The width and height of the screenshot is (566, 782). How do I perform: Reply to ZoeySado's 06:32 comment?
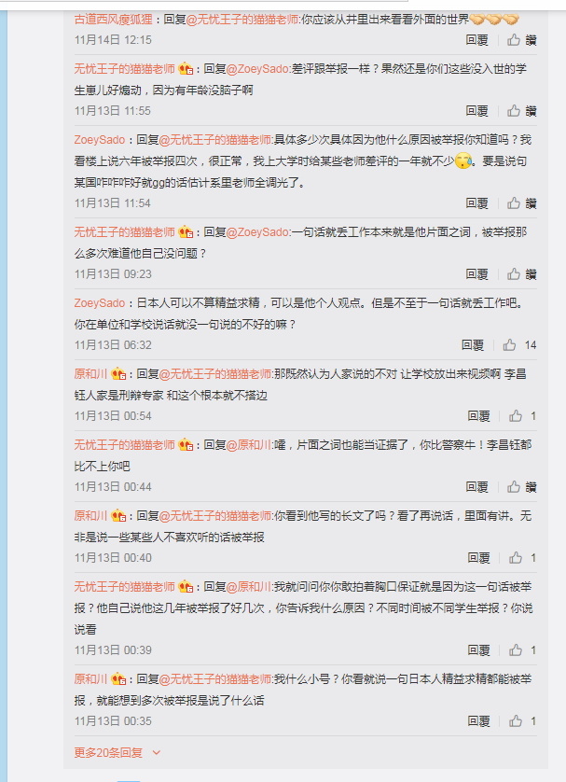pyautogui.click(x=473, y=345)
